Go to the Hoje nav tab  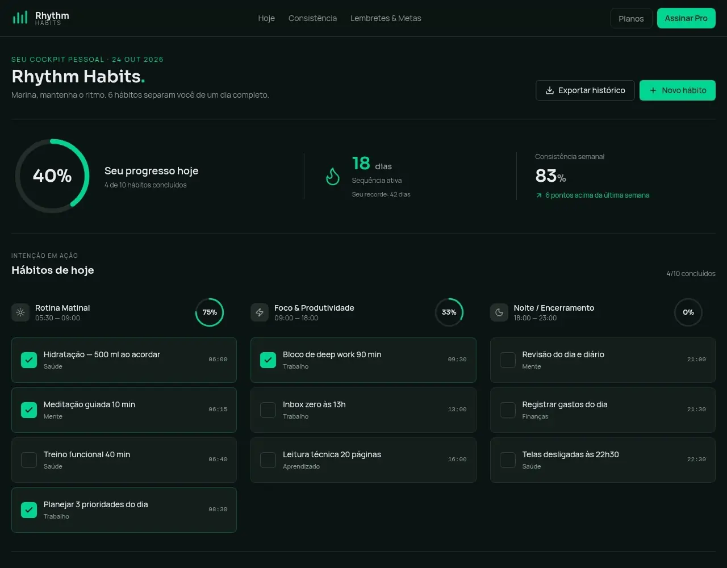(x=266, y=18)
